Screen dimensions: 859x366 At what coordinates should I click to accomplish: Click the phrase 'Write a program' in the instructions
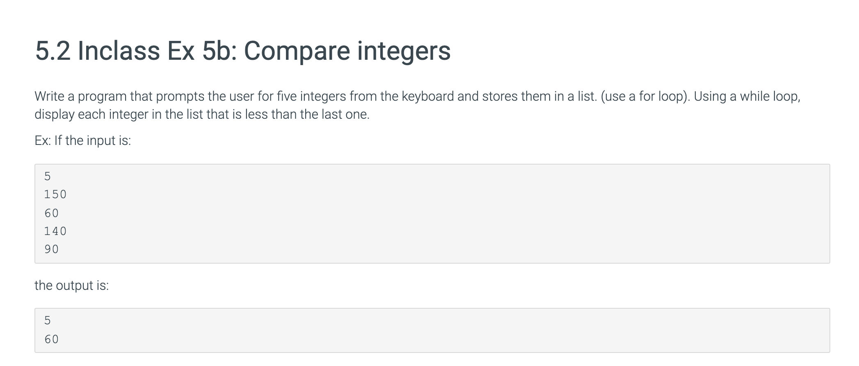(81, 97)
